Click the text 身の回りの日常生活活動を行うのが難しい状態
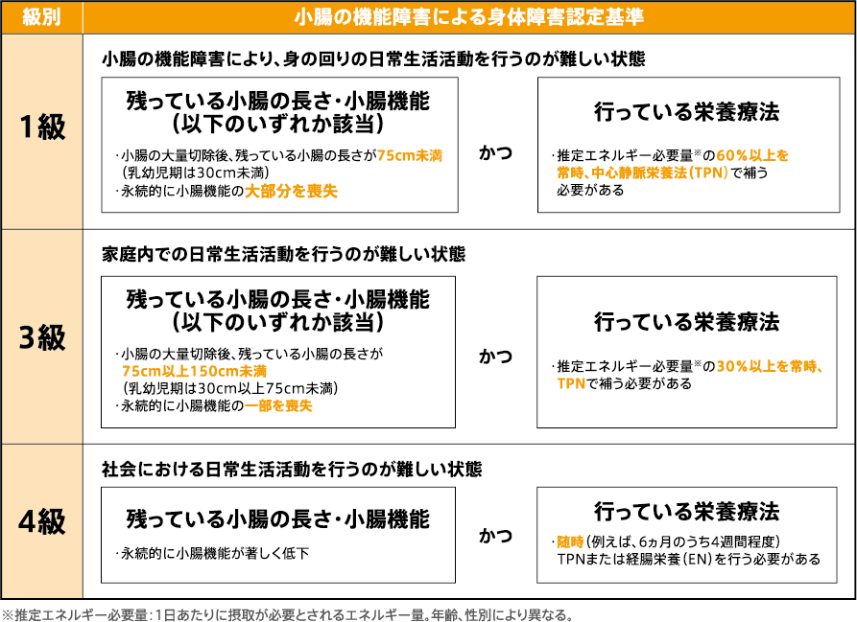857x622 pixels. pos(464,58)
